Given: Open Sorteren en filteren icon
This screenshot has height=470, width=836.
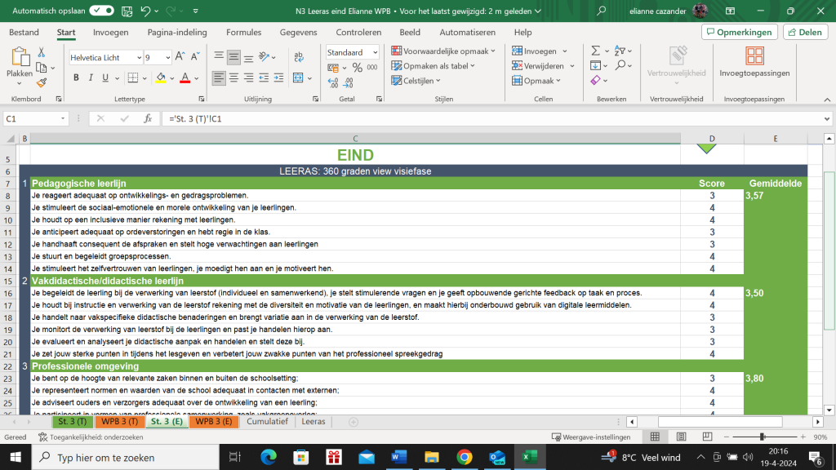Looking at the screenshot, I should pyautogui.click(x=620, y=51).
